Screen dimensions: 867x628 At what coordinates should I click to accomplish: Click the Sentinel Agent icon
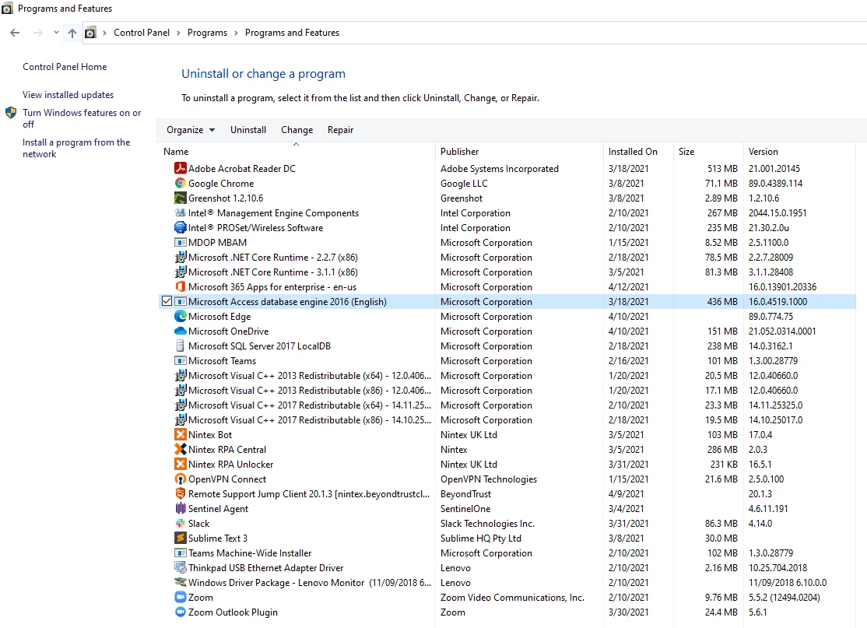pyautogui.click(x=181, y=509)
